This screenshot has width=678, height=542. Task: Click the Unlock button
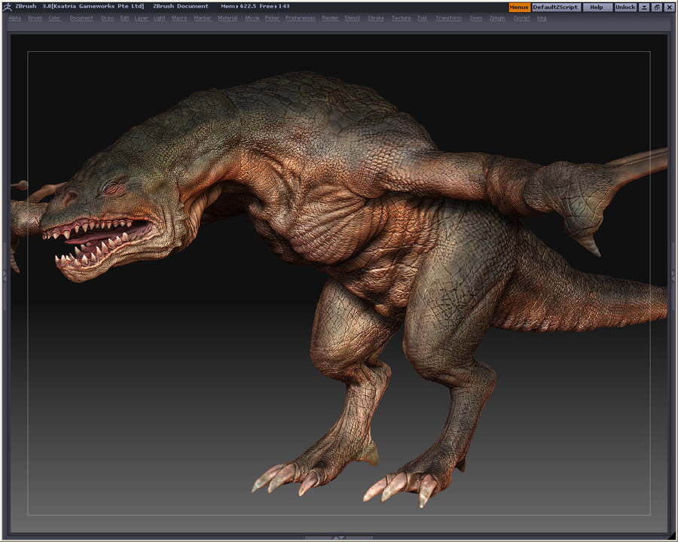point(625,8)
